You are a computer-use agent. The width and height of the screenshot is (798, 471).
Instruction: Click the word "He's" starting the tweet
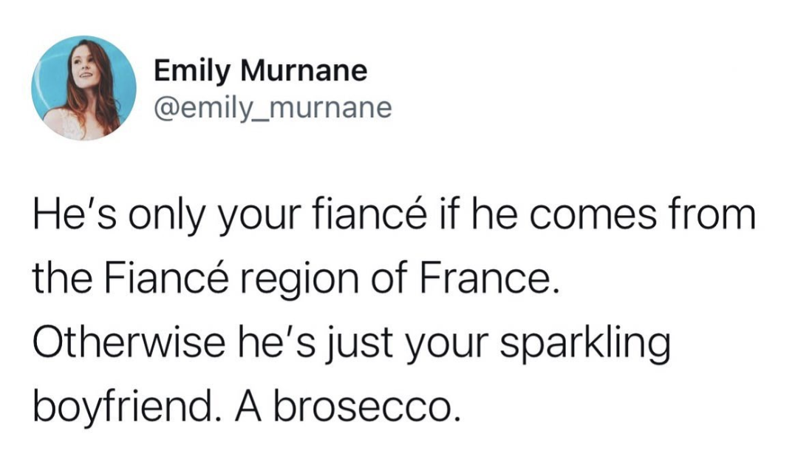click(x=75, y=214)
